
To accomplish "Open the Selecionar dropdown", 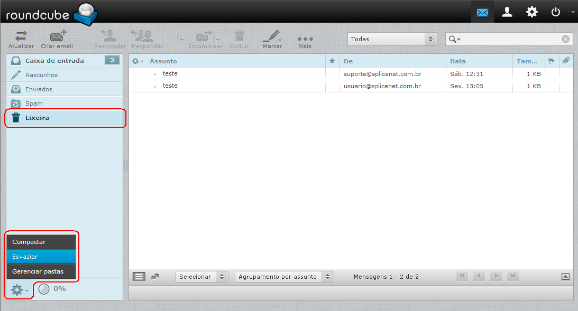I will click(x=202, y=277).
